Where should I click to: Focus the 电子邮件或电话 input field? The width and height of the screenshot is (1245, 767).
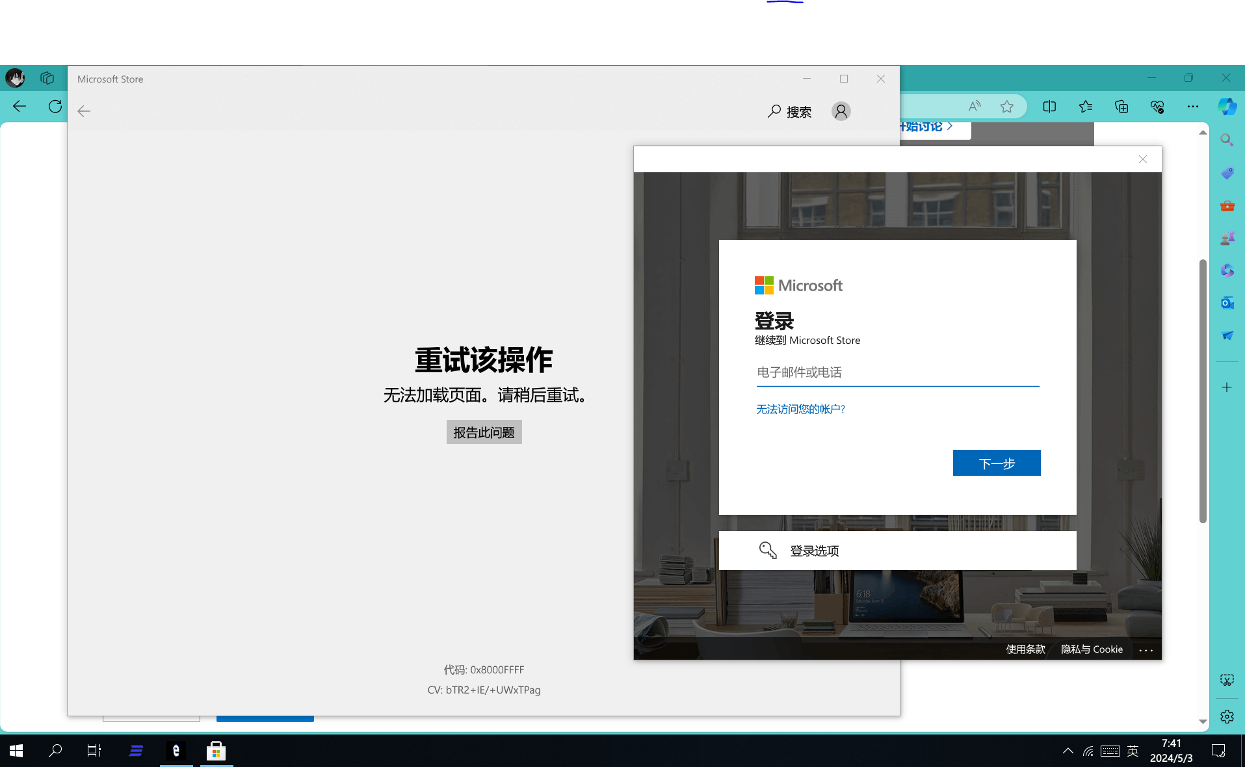(897, 372)
